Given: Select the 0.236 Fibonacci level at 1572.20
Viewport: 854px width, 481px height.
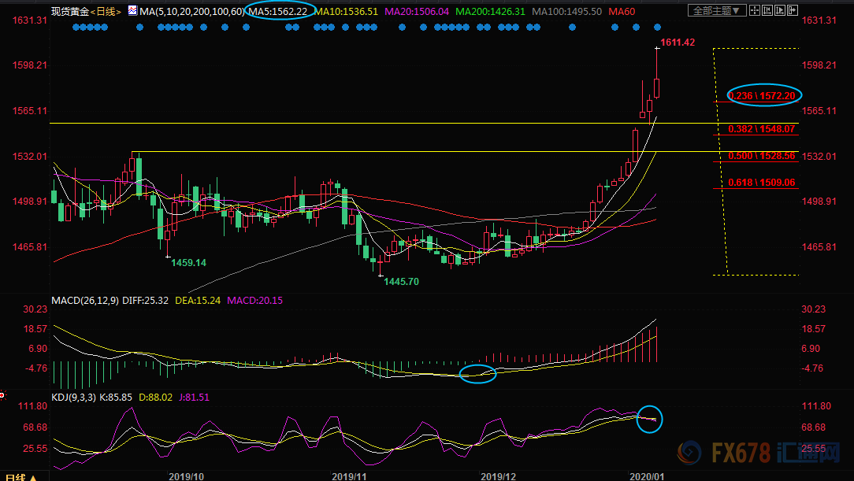Looking at the screenshot, I should tap(763, 95).
